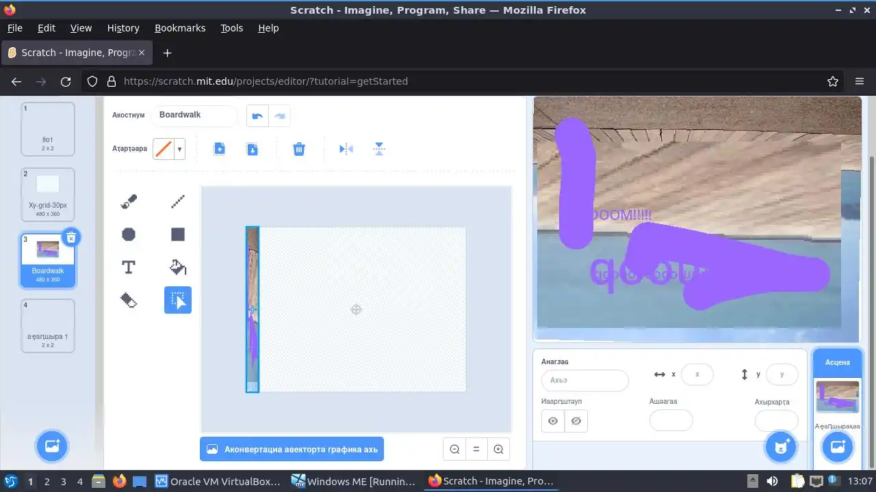
Task: Click the sprite size input field
Action: 671,421
